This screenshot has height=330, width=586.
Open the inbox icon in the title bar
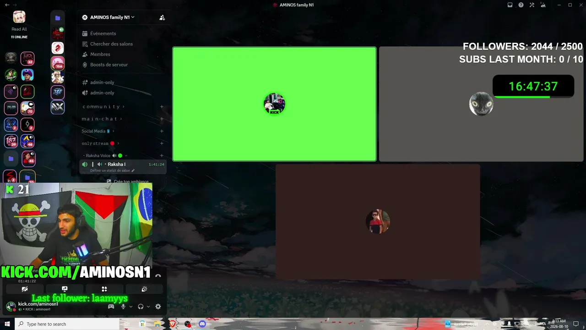click(x=510, y=5)
